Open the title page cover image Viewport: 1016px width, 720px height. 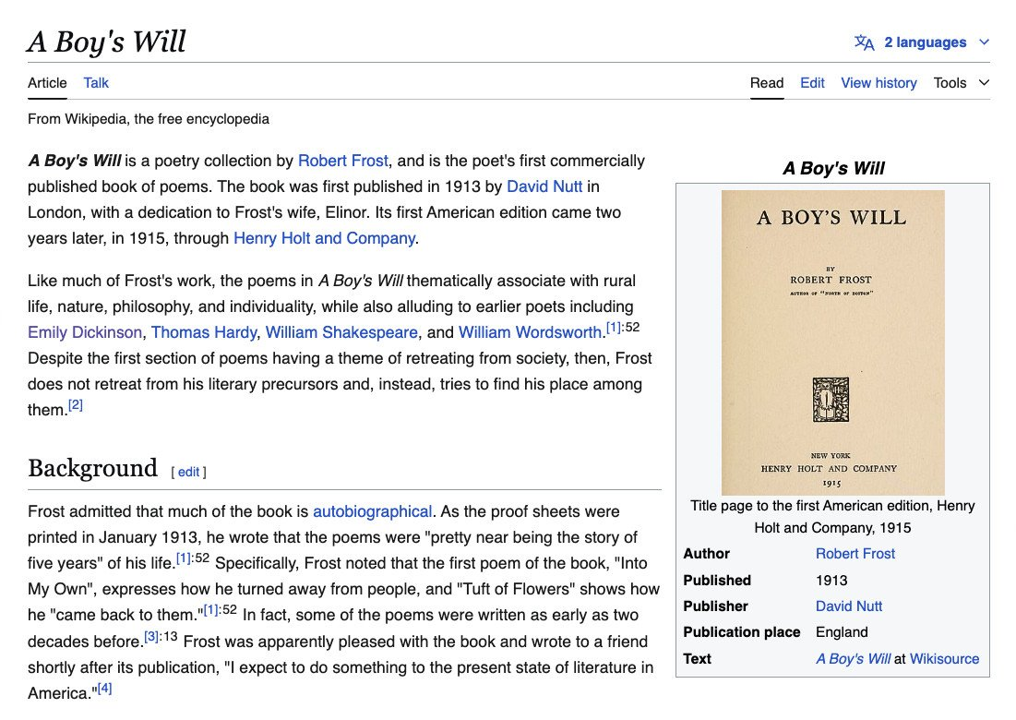click(x=832, y=342)
